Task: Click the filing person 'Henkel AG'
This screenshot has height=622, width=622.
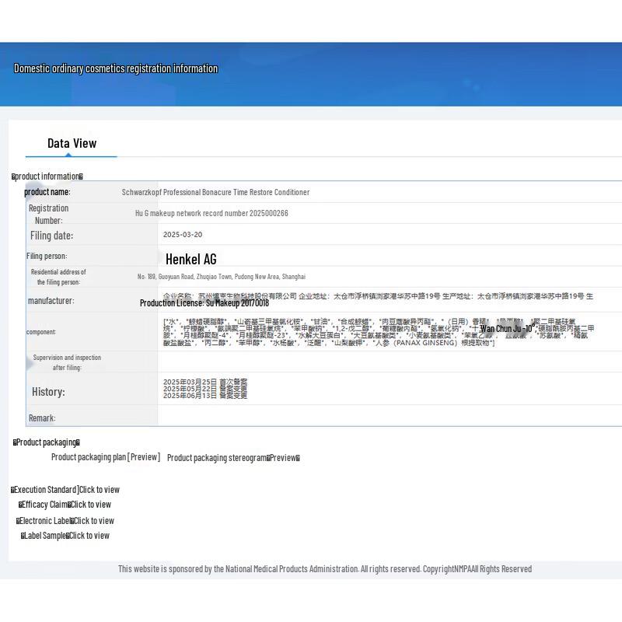Action: [190, 259]
